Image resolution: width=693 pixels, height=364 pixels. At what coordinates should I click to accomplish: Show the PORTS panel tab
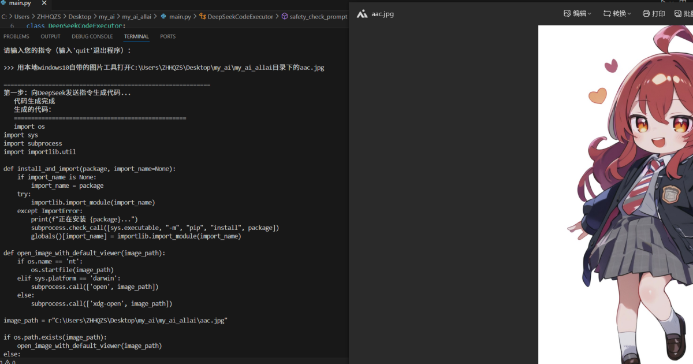(x=168, y=36)
